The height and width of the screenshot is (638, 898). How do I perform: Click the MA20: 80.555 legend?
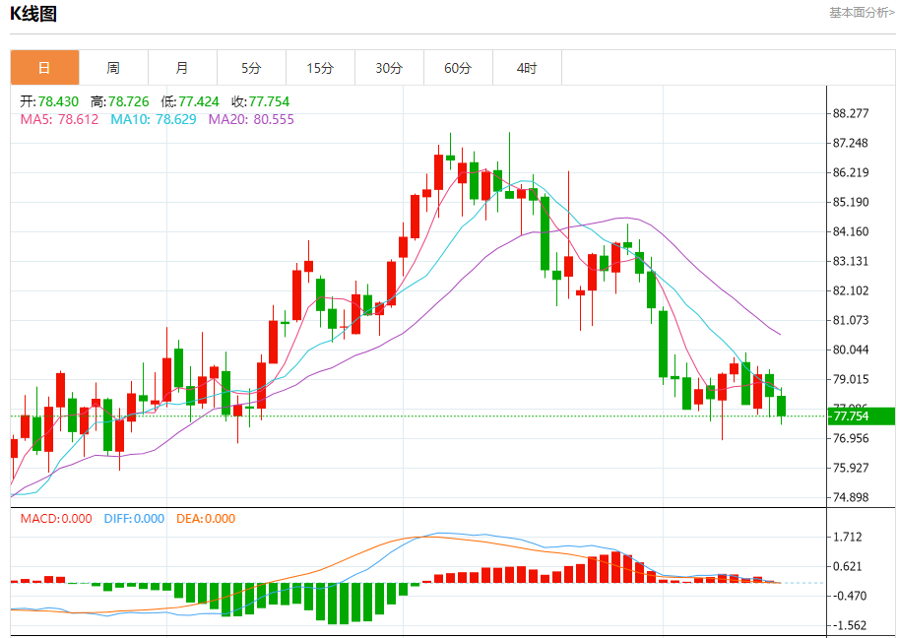251,120
